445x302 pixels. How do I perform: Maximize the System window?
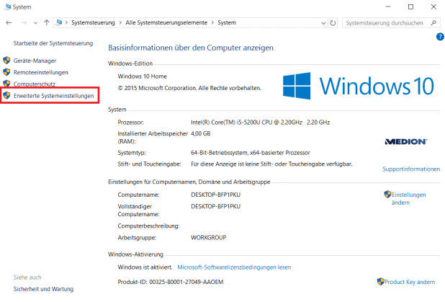(x=410, y=6)
